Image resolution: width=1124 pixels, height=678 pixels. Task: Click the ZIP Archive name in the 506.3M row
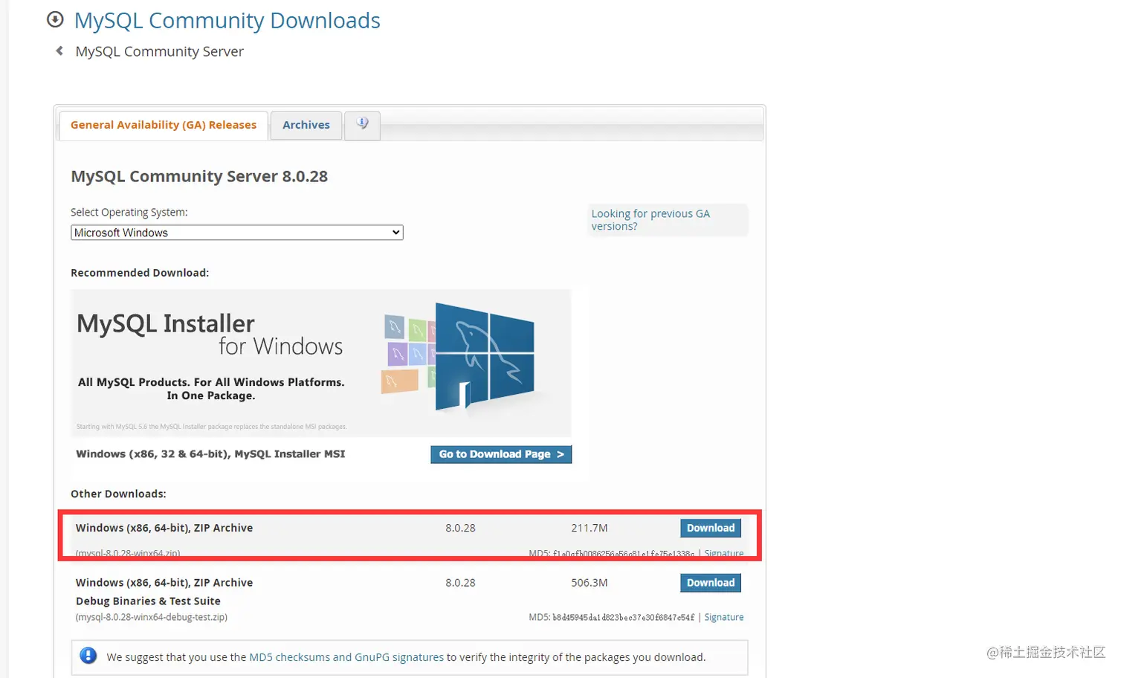(x=164, y=583)
